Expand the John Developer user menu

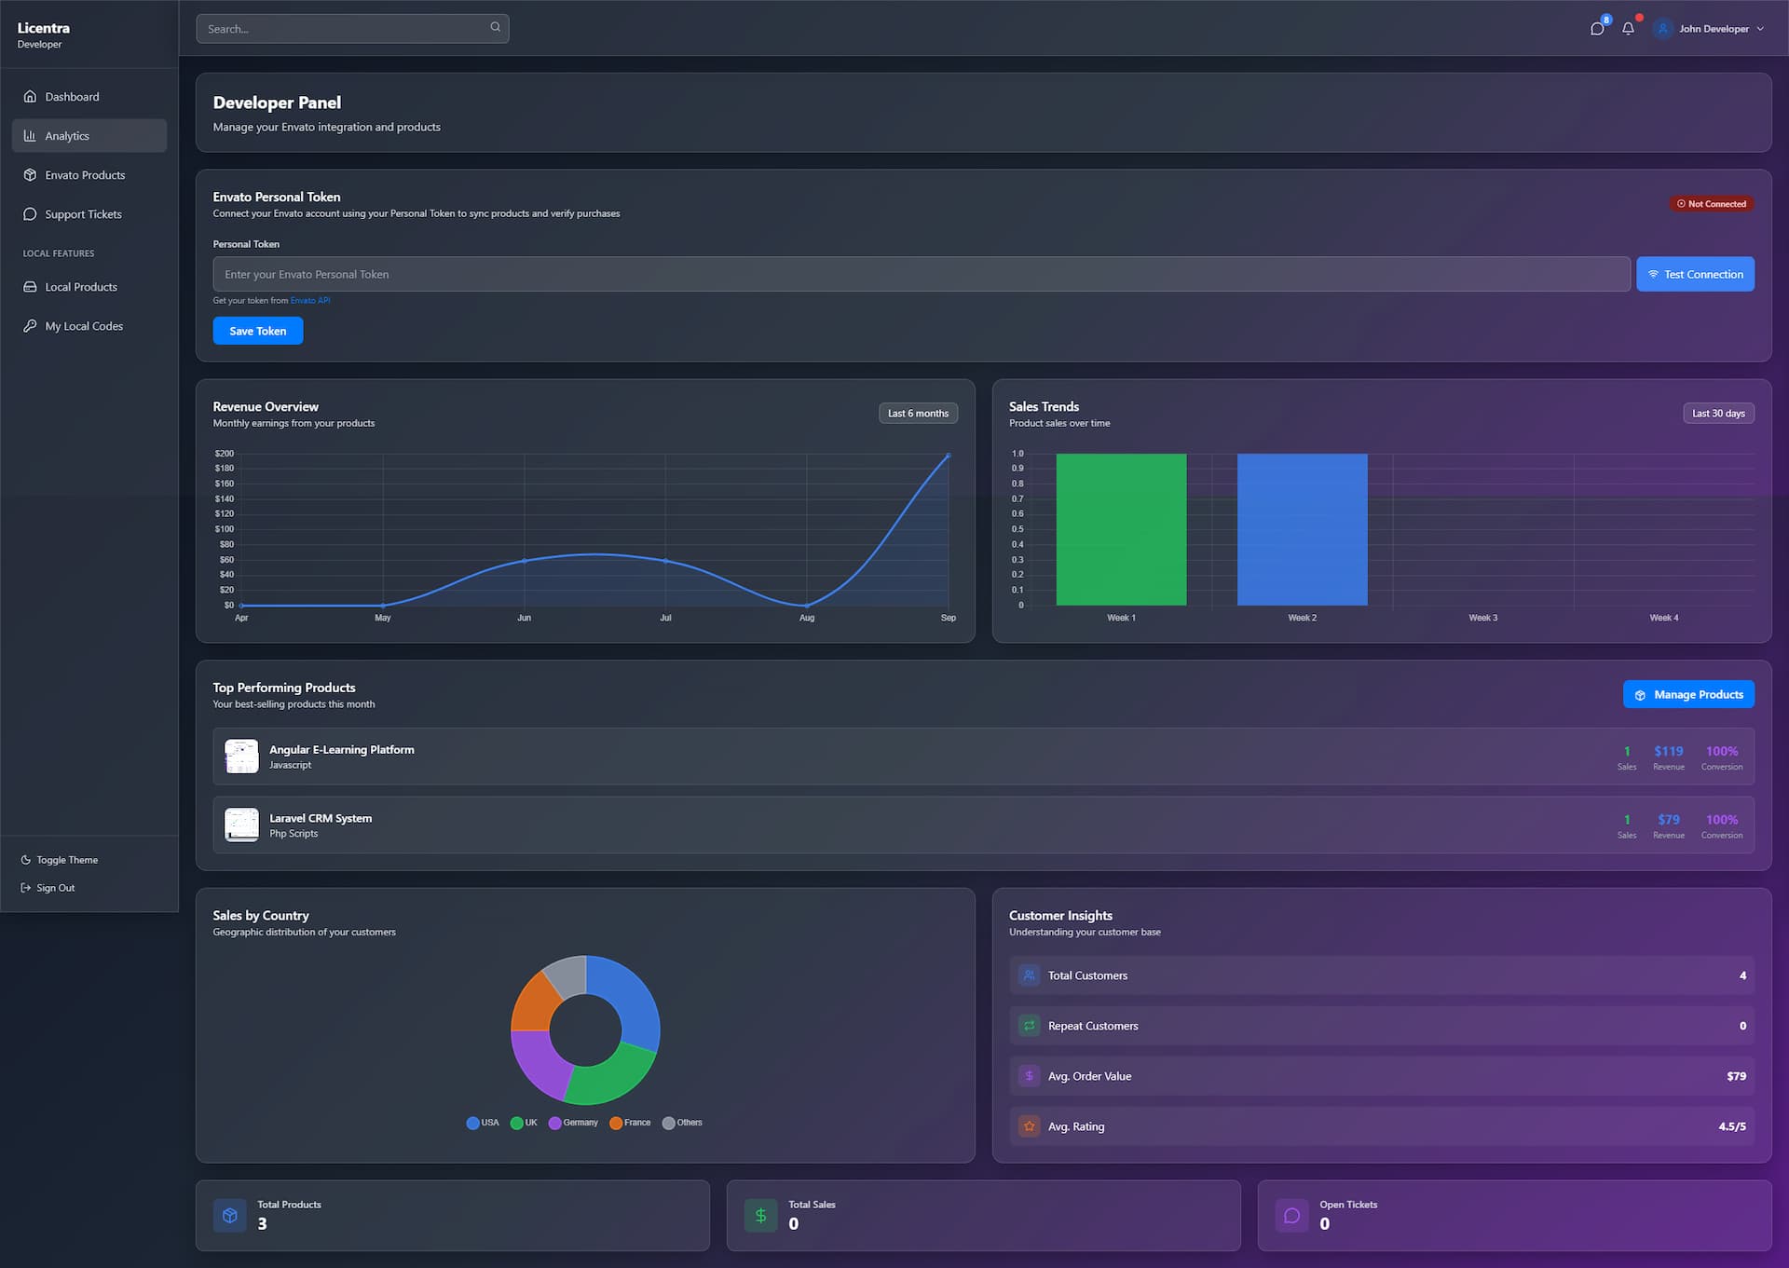(x=1713, y=29)
